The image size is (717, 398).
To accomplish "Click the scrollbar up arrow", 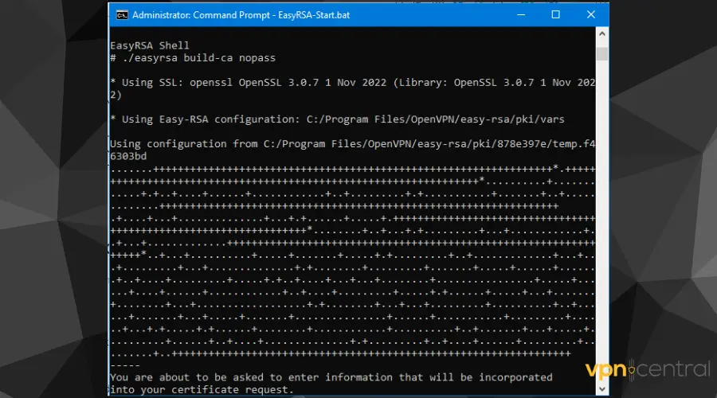I will 602,33.
